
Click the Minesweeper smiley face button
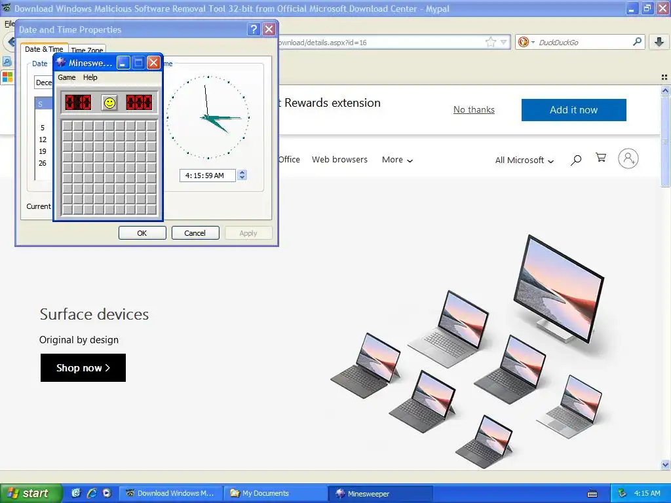pos(109,103)
